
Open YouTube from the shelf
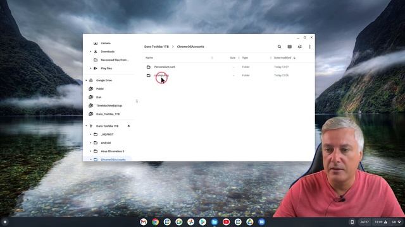pyautogui.click(x=227, y=222)
